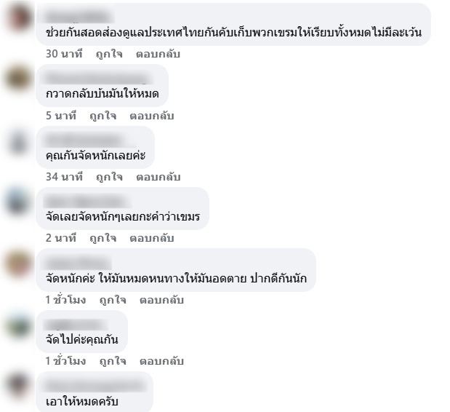Like the 5 นาที comment

[x=103, y=116]
